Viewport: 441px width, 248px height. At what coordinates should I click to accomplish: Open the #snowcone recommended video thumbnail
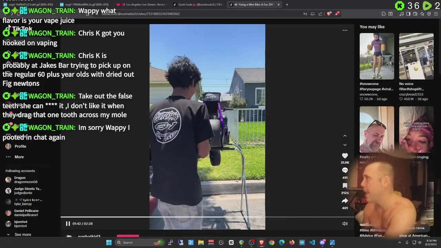[x=377, y=56]
